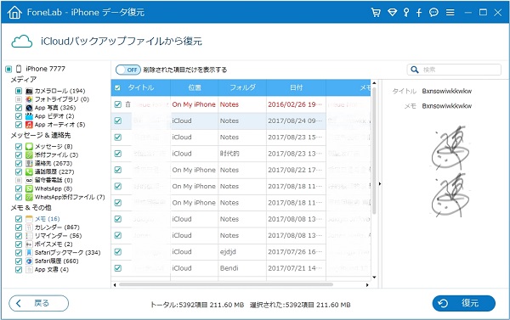
Task: Click the 復元 restore button
Action: click(x=463, y=303)
